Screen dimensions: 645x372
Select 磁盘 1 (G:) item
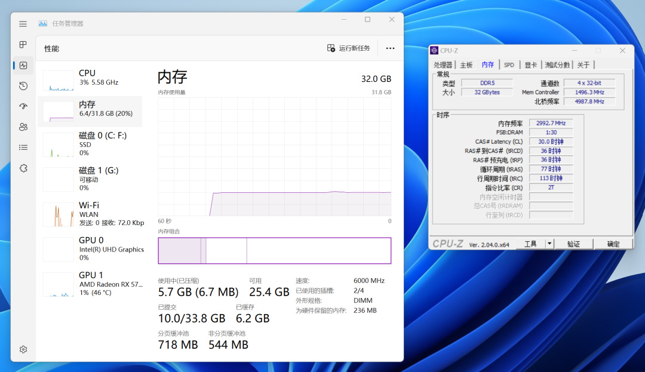[90, 179]
